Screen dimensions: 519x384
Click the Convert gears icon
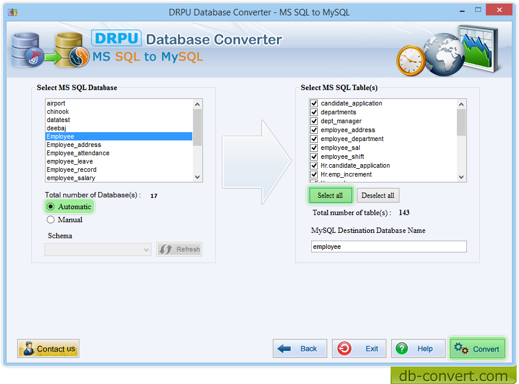pos(461,348)
